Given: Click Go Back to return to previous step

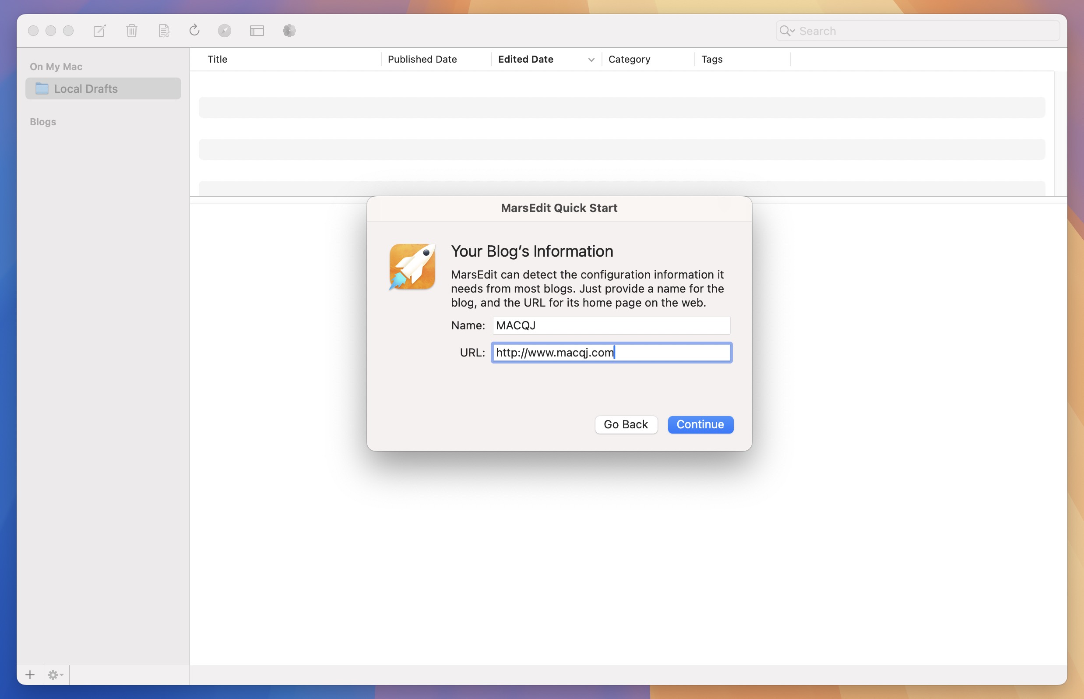Looking at the screenshot, I should coord(625,425).
